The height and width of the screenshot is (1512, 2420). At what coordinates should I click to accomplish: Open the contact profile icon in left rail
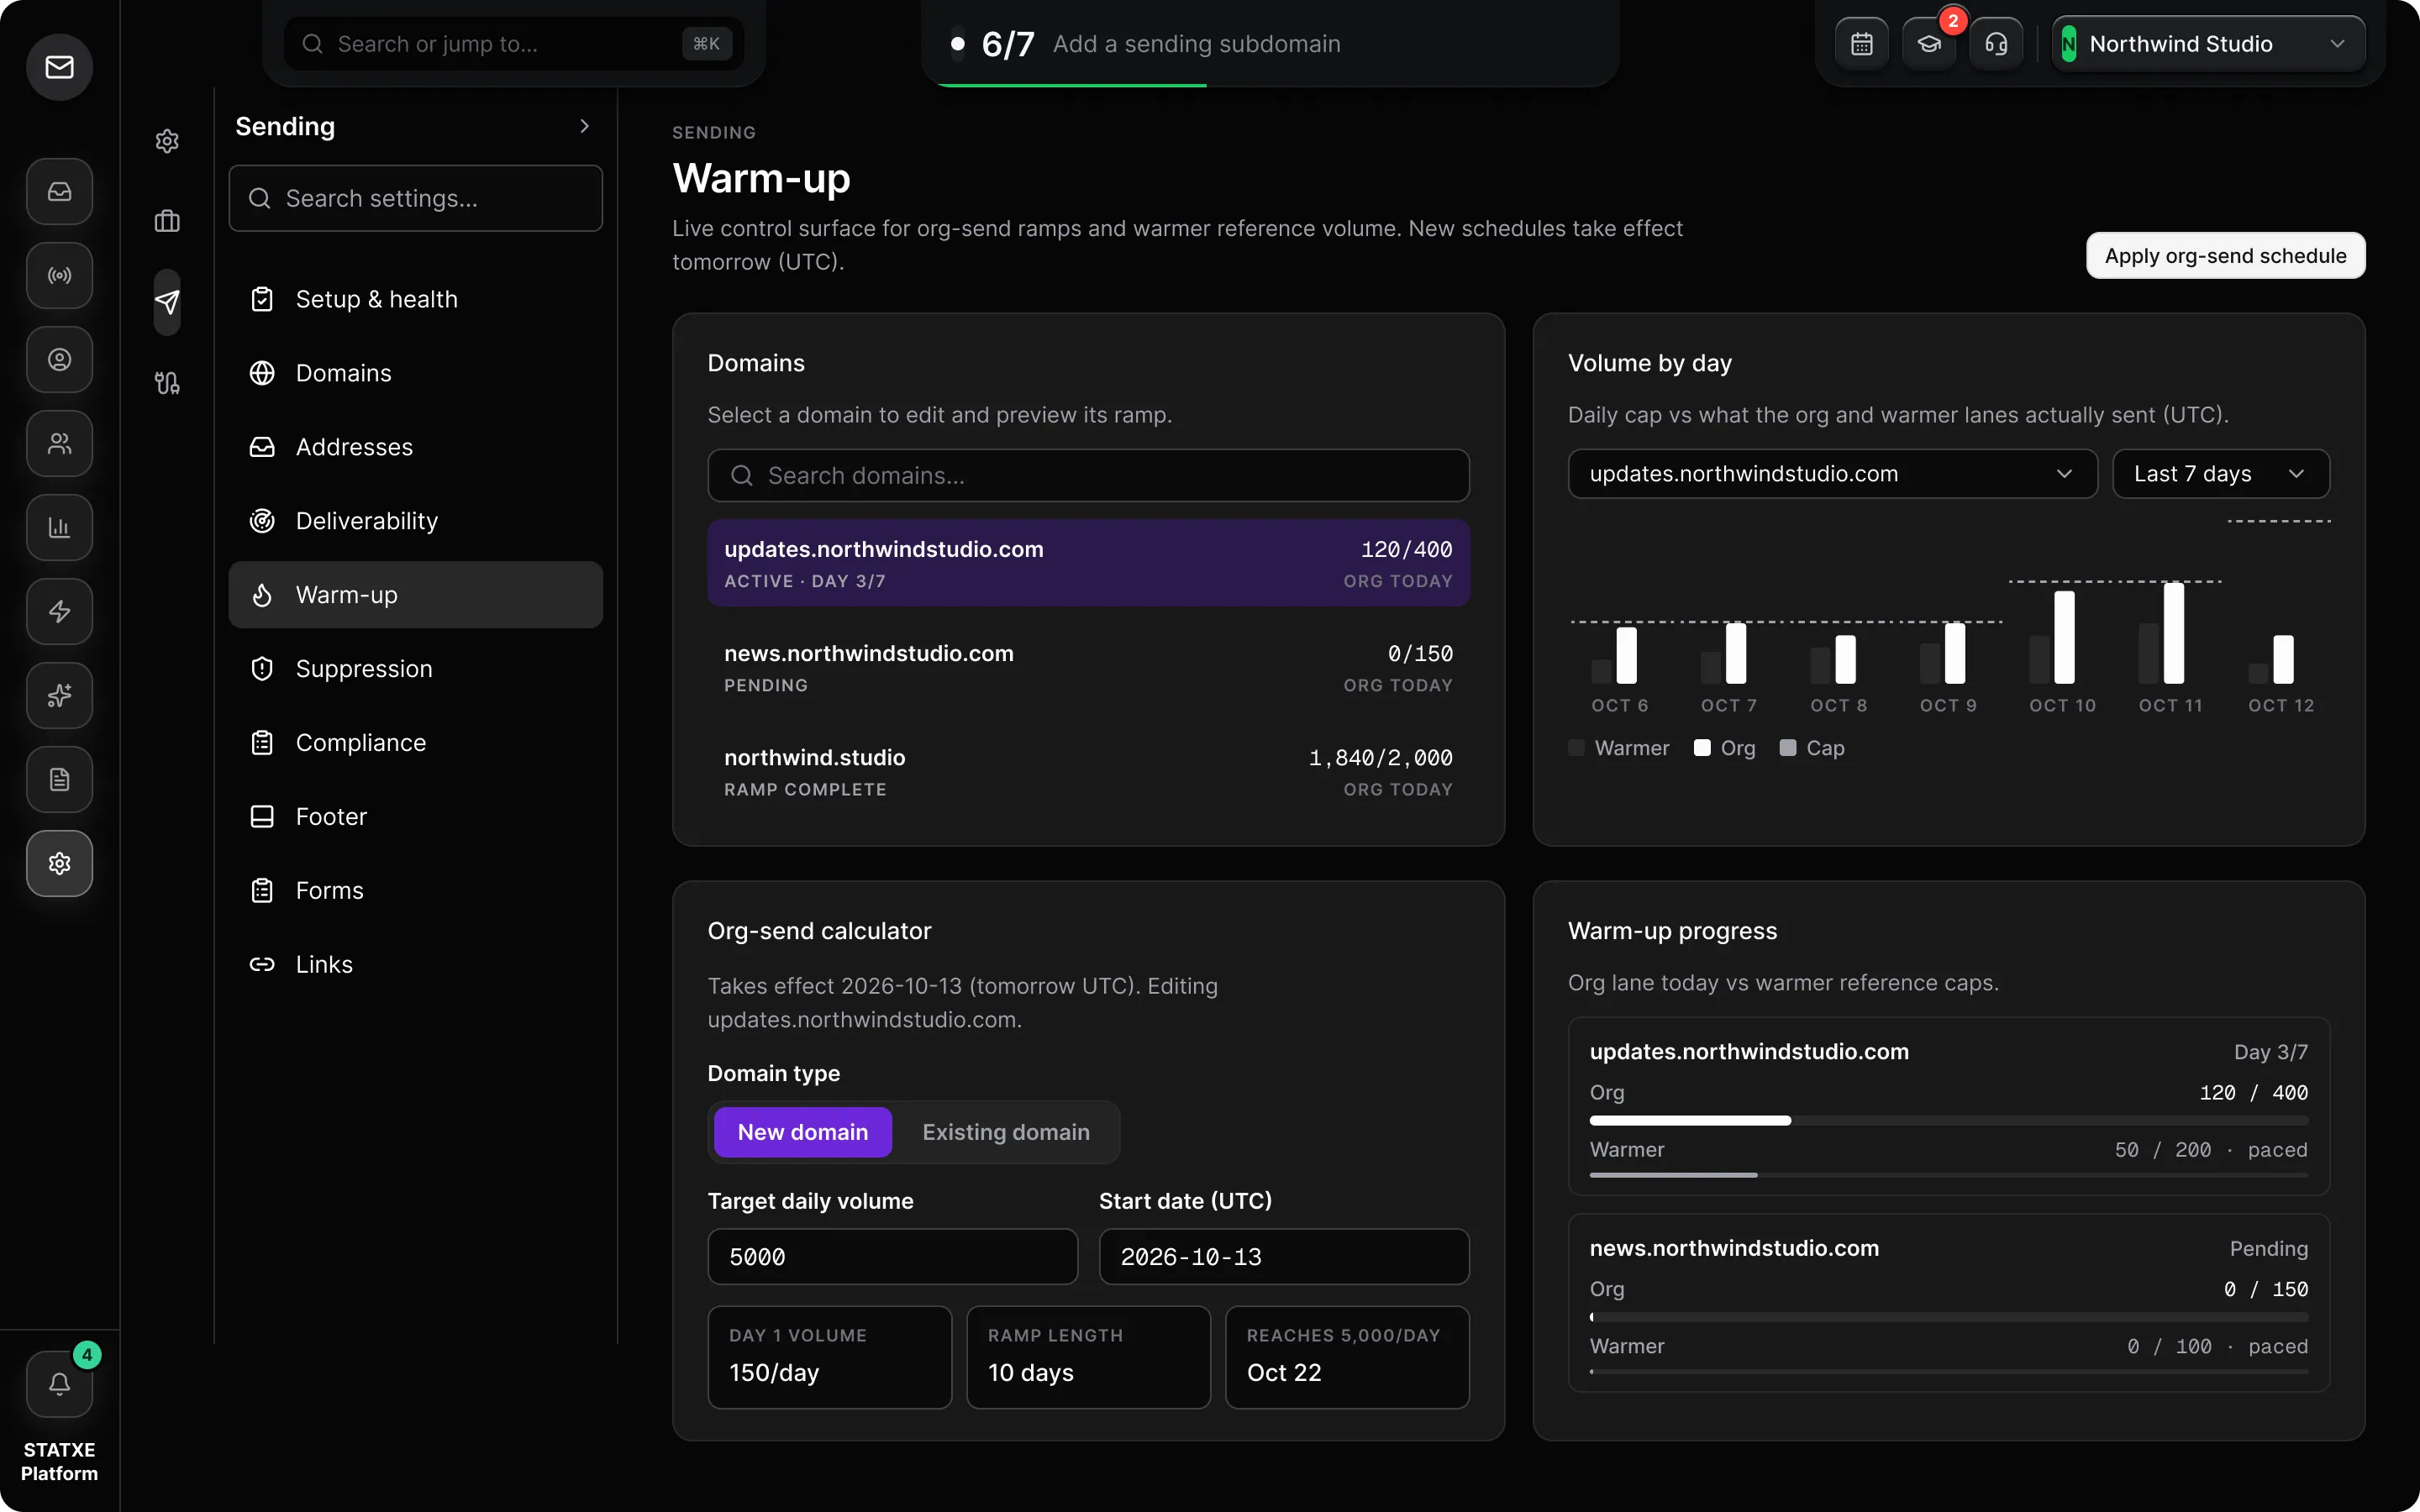coord(60,359)
